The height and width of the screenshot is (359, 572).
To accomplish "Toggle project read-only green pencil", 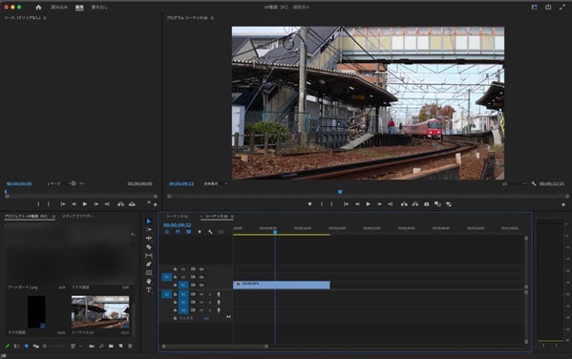I will [7, 346].
